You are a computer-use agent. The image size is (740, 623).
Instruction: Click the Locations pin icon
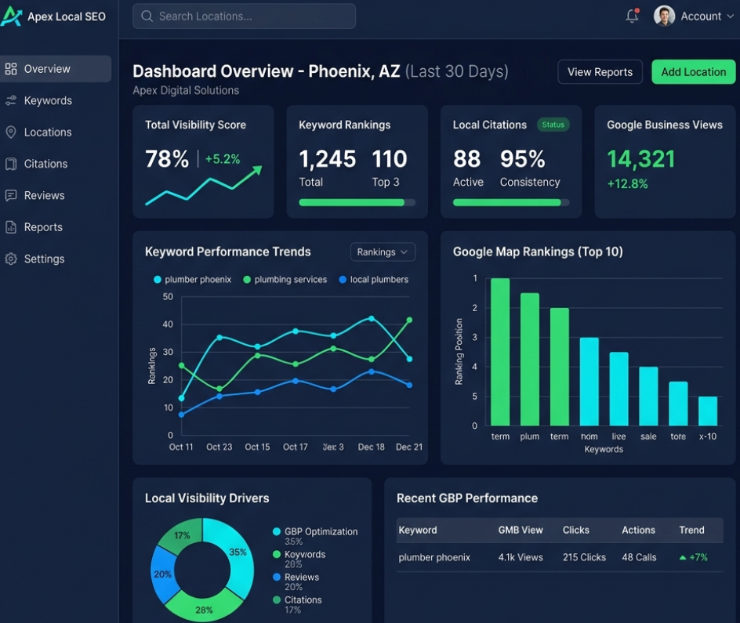pyautogui.click(x=11, y=132)
